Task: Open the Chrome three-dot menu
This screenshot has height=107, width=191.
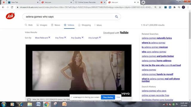Action: click(x=188, y=7)
